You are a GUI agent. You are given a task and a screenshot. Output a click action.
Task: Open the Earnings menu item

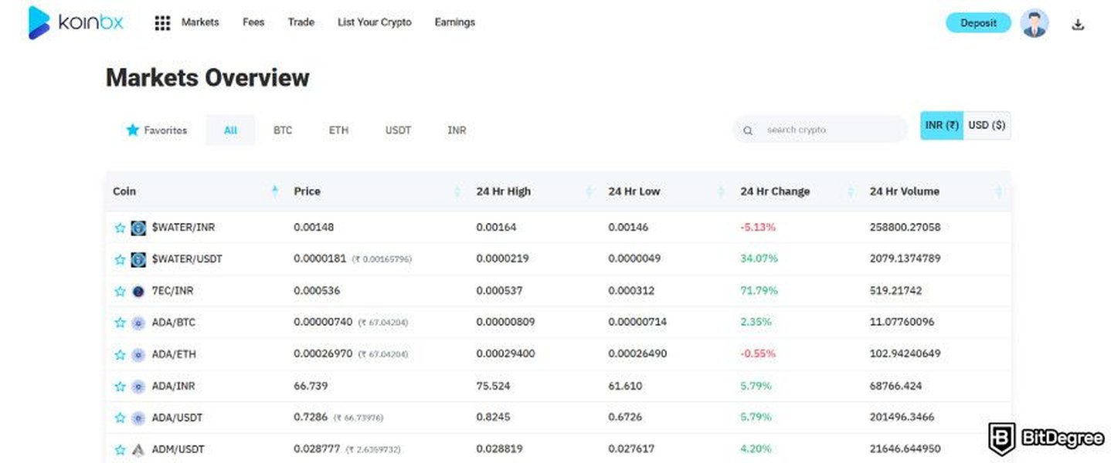click(455, 22)
